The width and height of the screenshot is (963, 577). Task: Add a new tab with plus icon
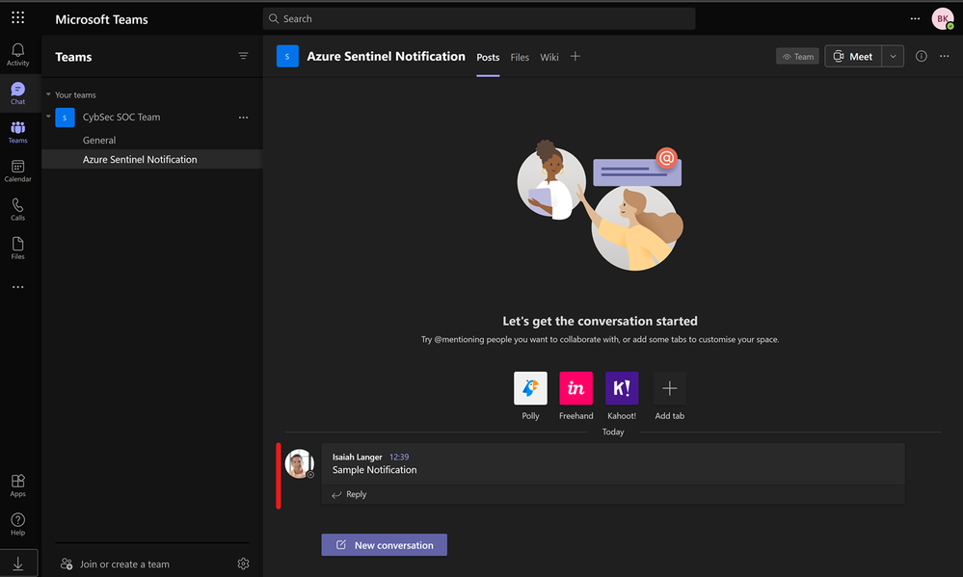click(x=575, y=57)
